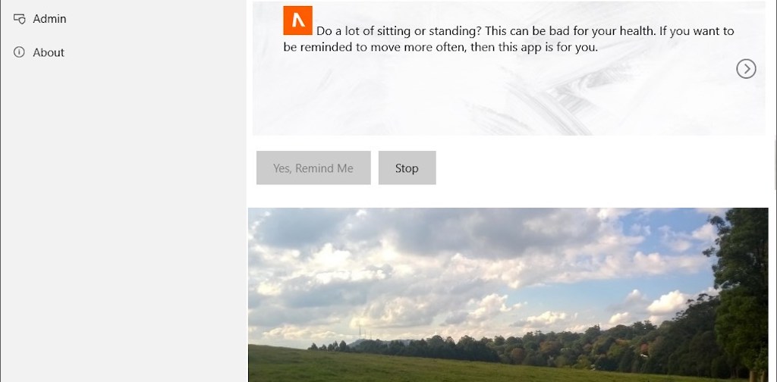777x382 pixels.
Task: Open the About navigation item label
Action: pos(49,52)
